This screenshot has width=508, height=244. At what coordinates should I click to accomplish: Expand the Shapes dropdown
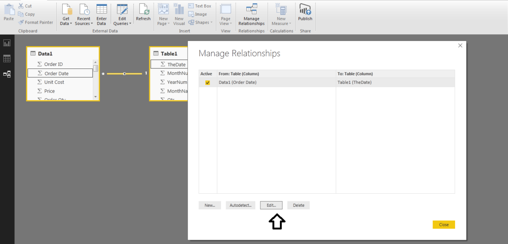[200, 22]
